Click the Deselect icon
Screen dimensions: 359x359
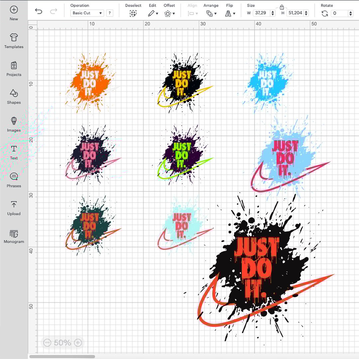click(x=133, y=14)
